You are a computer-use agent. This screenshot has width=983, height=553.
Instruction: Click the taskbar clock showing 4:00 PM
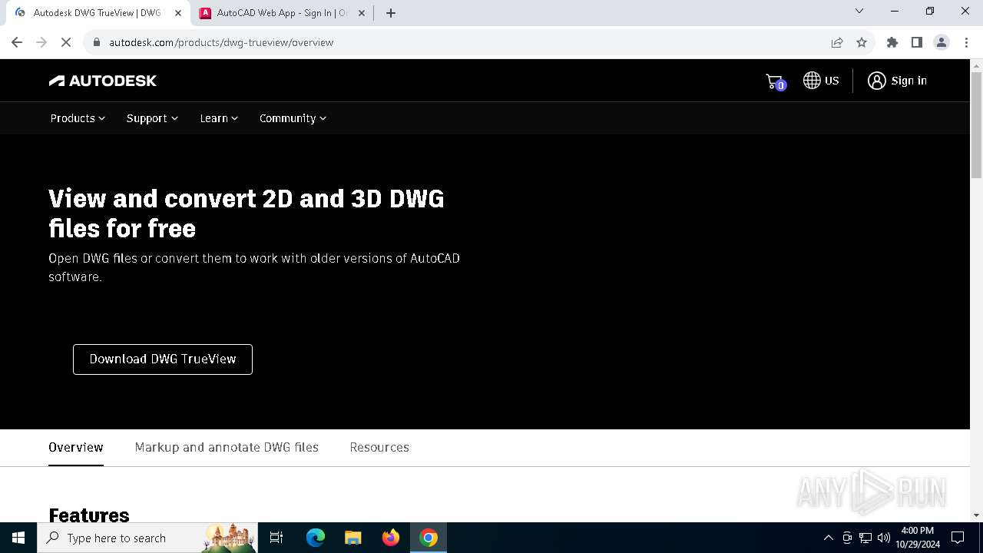tap(917, 538)
